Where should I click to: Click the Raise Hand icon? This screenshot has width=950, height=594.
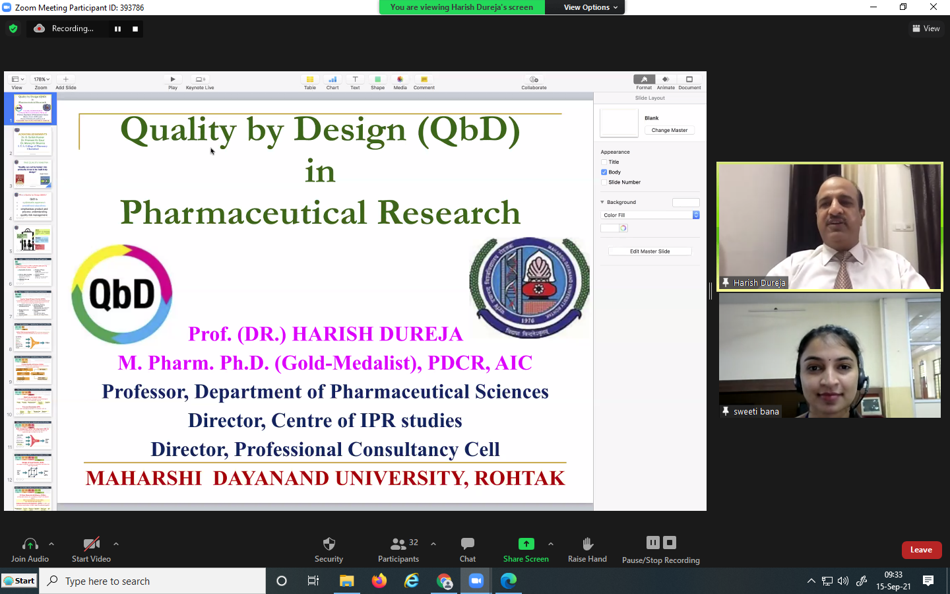tap(588, 544)
